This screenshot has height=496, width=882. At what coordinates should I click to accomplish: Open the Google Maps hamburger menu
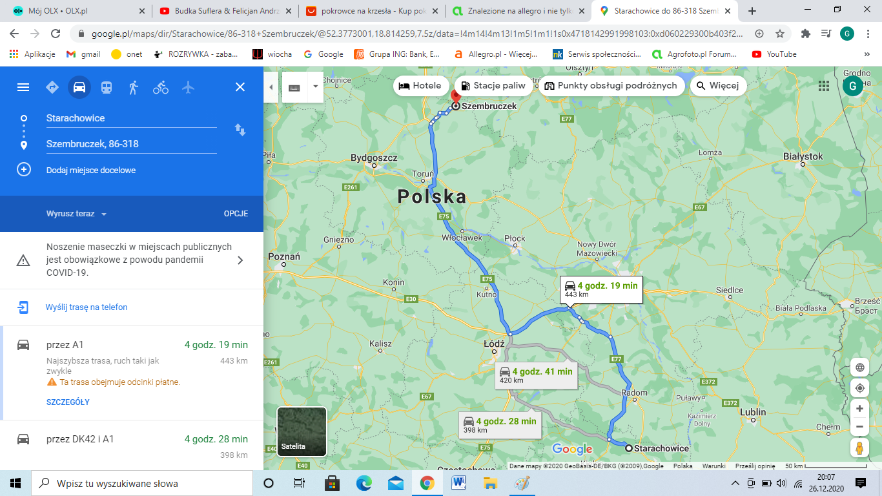coord(23,87)
